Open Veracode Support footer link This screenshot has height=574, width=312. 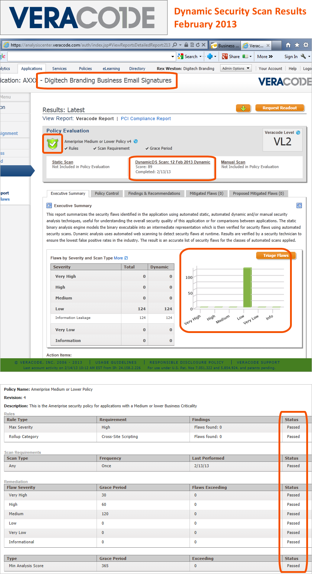tap(258, 363)
